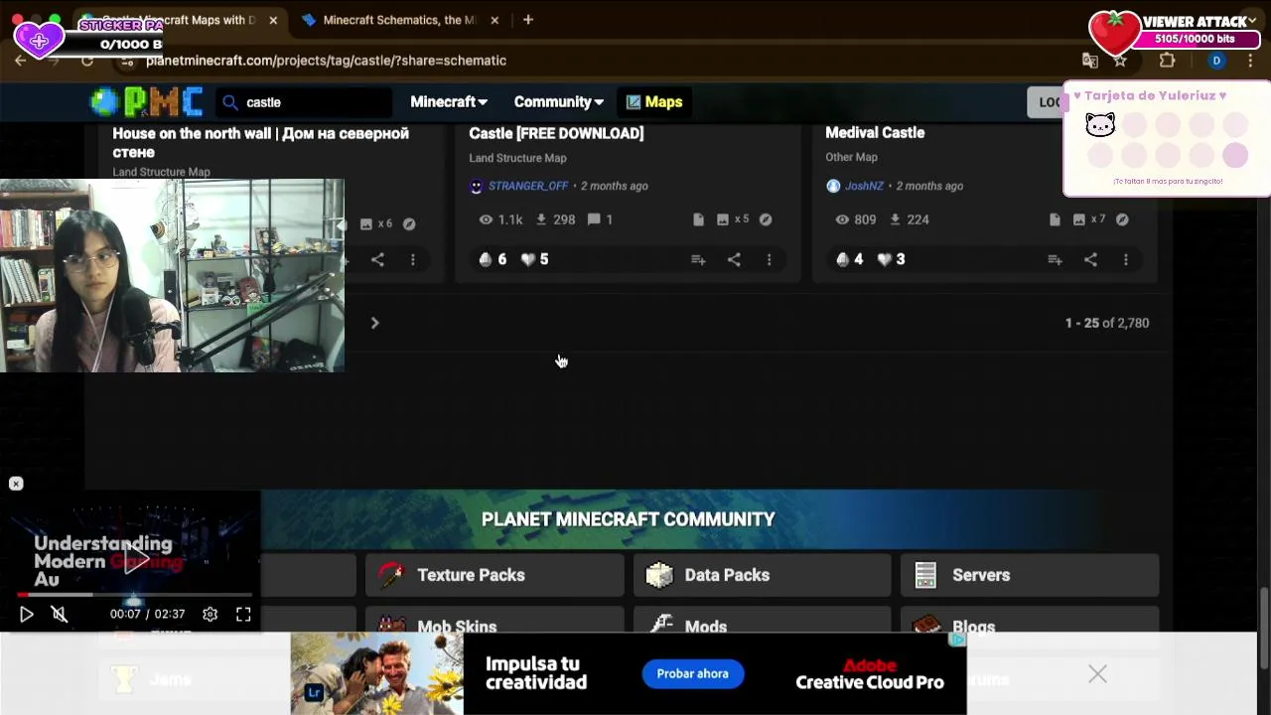Open the Castle [FREE DOWNLOAD] project title
Image resolution: width=1271 pixels, height=715 pixels.
(556, 133)
